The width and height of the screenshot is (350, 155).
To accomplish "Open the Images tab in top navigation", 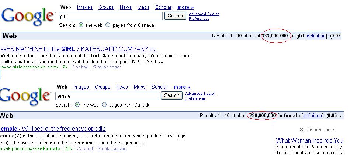I will click(85, 7).
